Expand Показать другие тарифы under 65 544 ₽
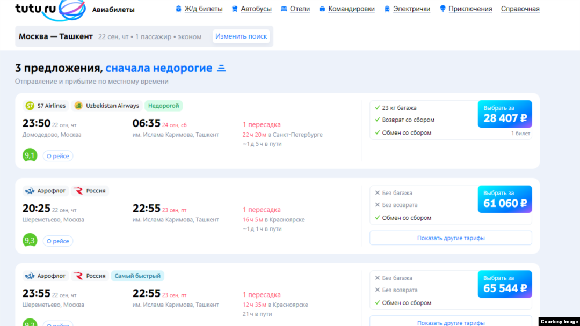 (451, 322)
